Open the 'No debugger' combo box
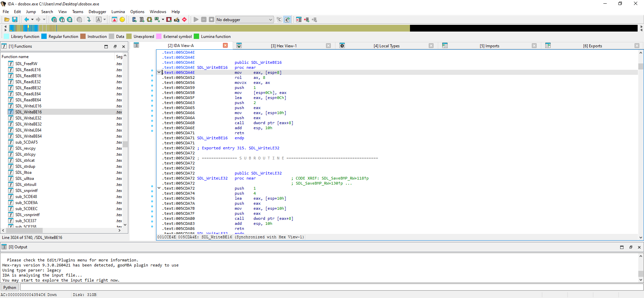This screenshot has width=644, height=298. click(244, 19)
